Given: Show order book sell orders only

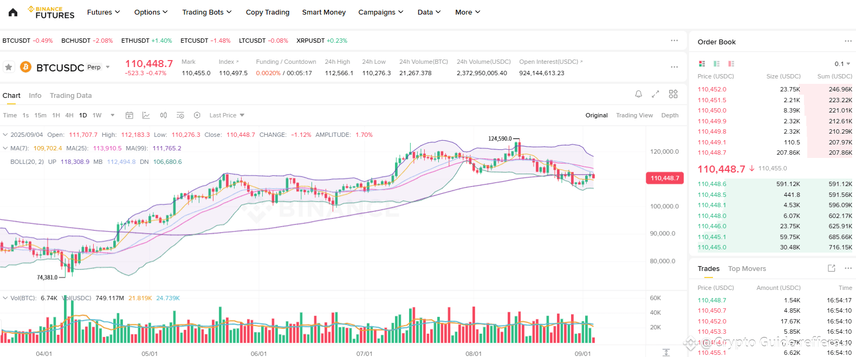Looking at the screenshot, I should pos(731,64).
